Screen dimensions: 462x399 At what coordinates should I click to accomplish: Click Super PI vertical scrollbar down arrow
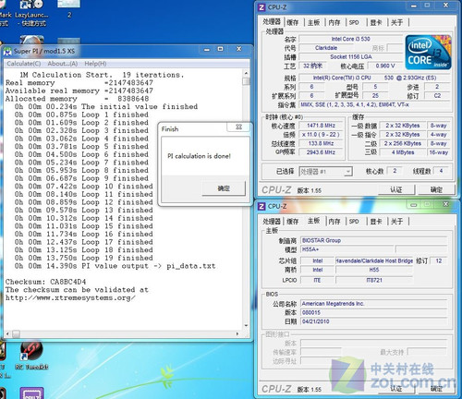click(246, 326)
